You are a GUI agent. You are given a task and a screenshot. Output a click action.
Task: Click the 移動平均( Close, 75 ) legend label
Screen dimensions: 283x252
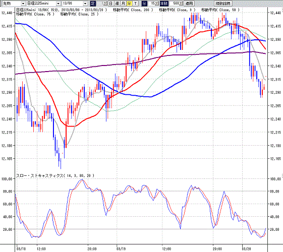pyautogui.click(x=35, y=14)
